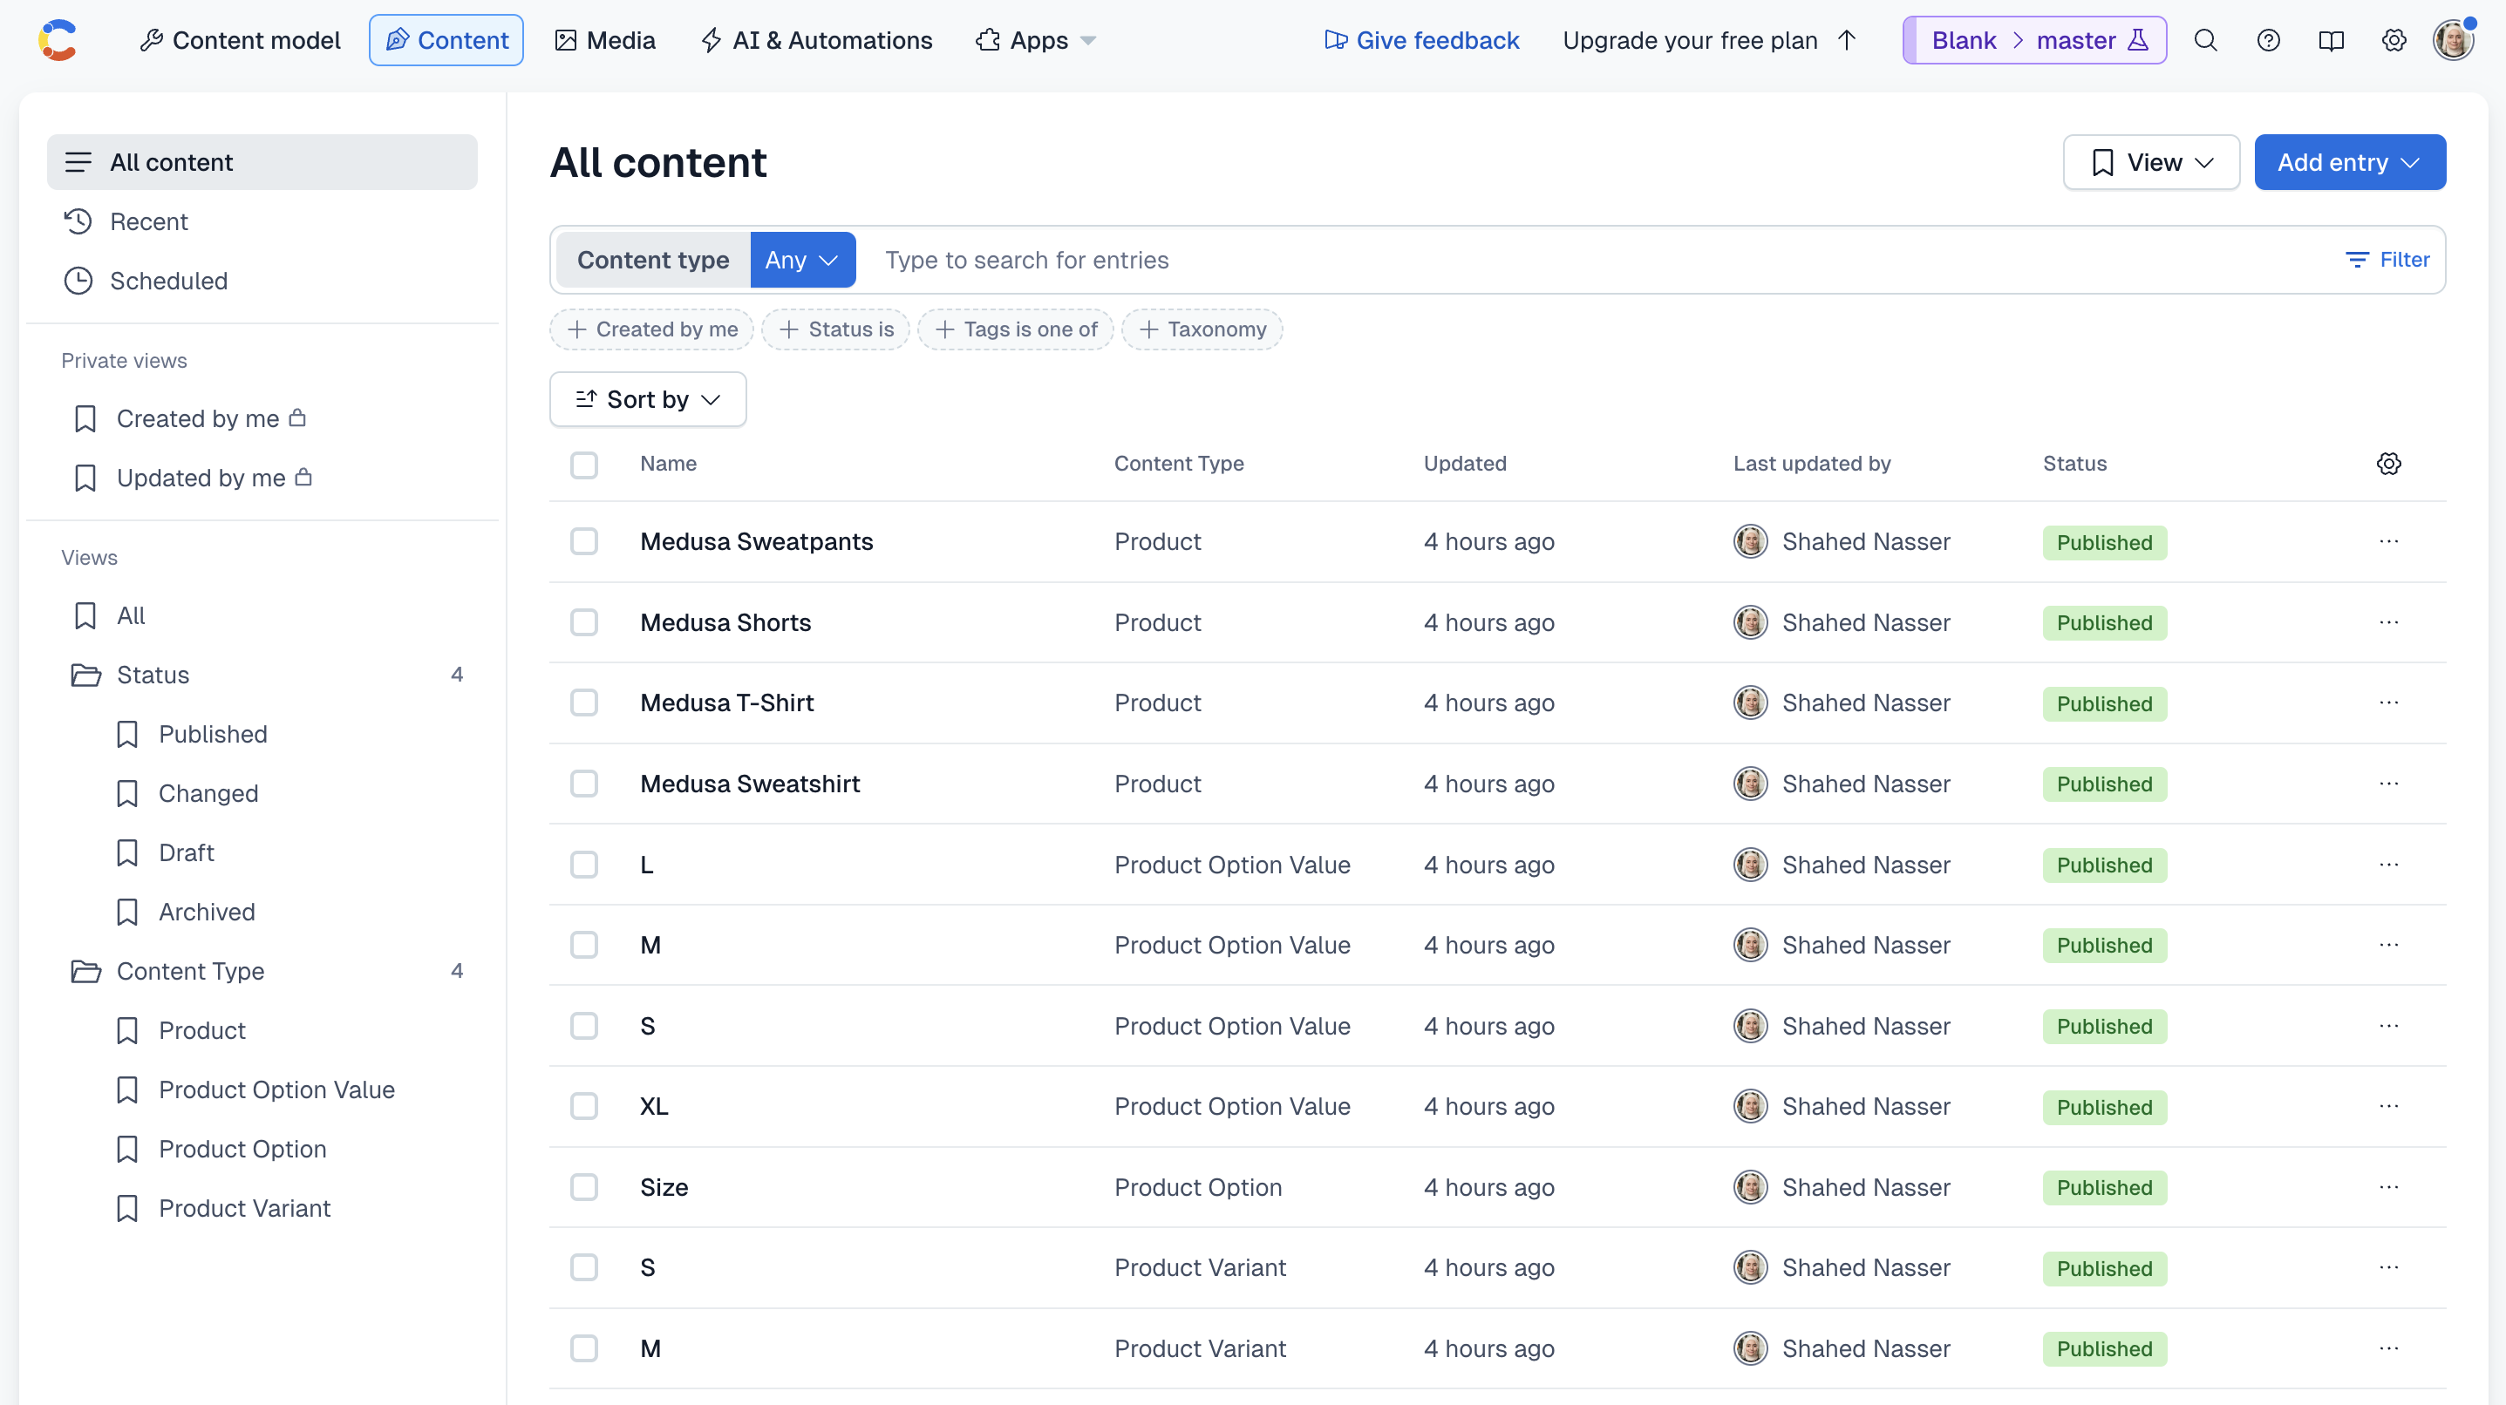2506x1405 pixels.
Task: Expand the Sort by dropdown
Action: click(x=646, y=398)
